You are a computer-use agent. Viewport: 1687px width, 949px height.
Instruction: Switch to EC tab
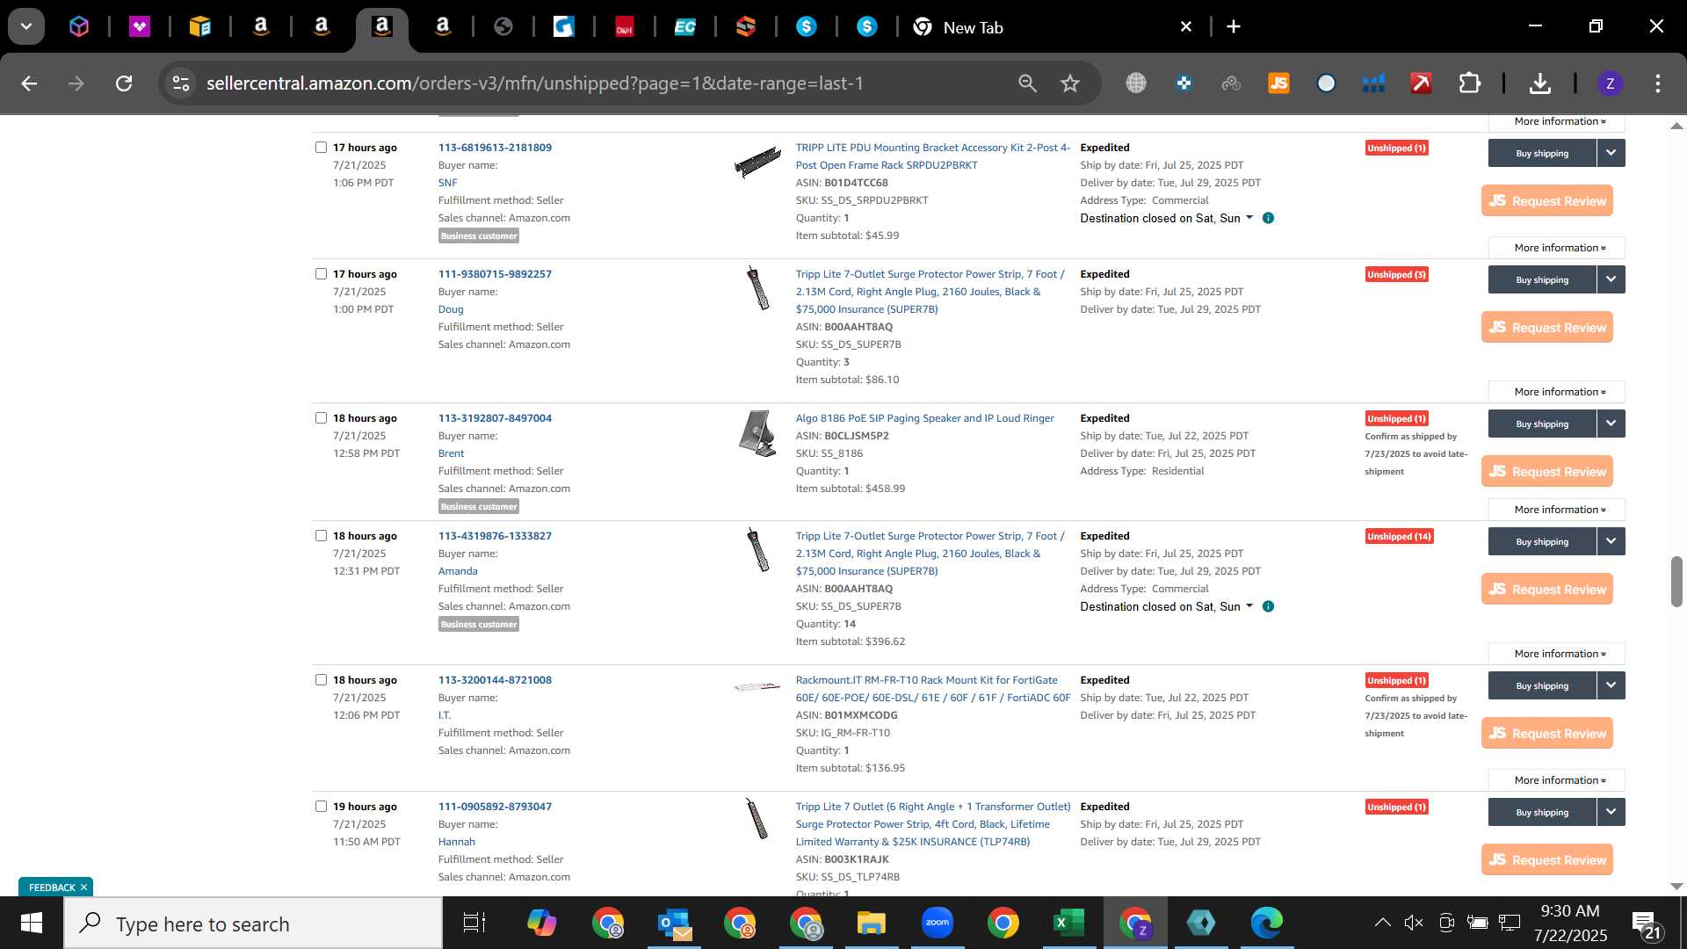pyautogui.click(x=685, y=27)
